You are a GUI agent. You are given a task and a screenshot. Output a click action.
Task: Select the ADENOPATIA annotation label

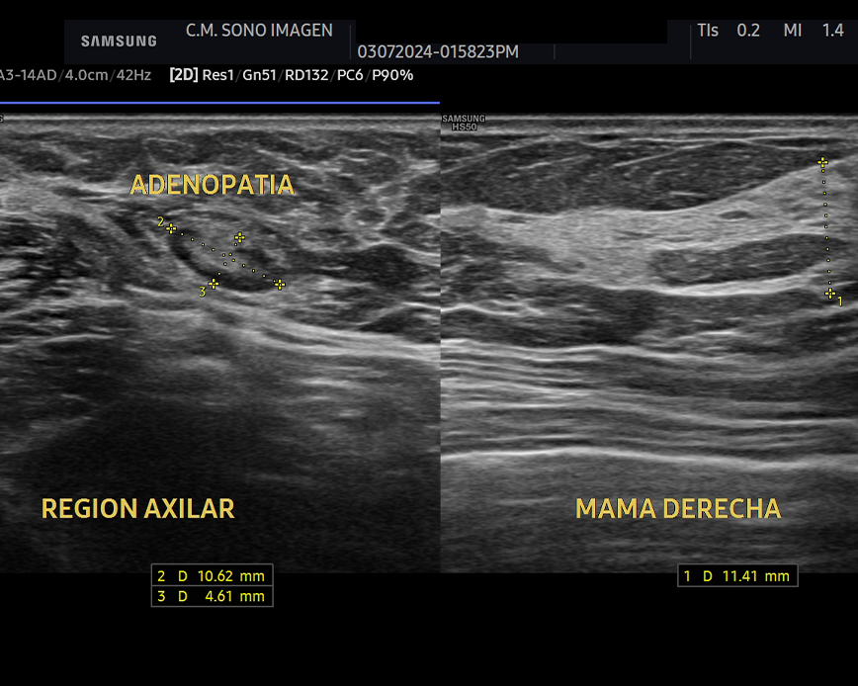(213, 186)
